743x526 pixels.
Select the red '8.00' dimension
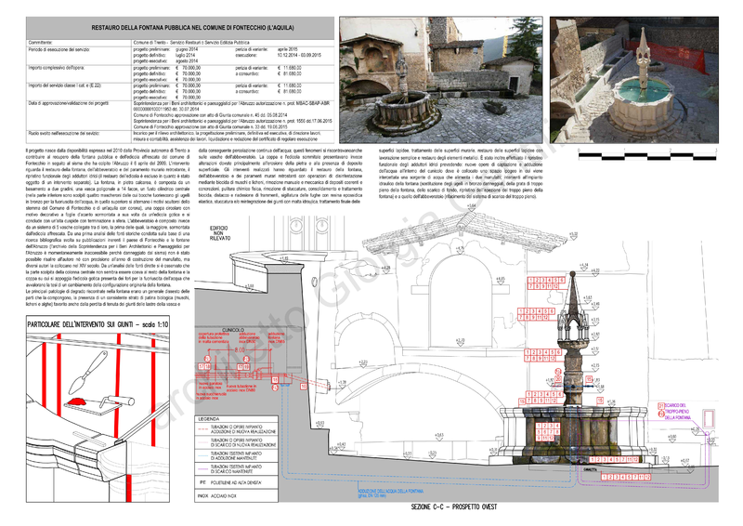click(x=240, y=349)
